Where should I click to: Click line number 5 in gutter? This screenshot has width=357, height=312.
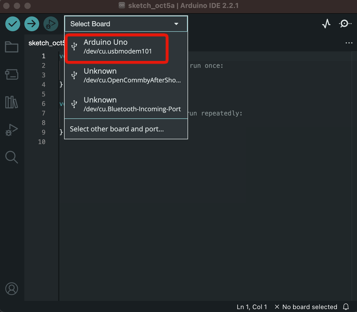(x=43, y=94)
